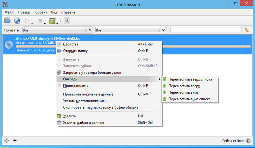Open the first 'Все' status filter combo
The width and height of the screenshot is (255, 148).
(x=57, y=30)
